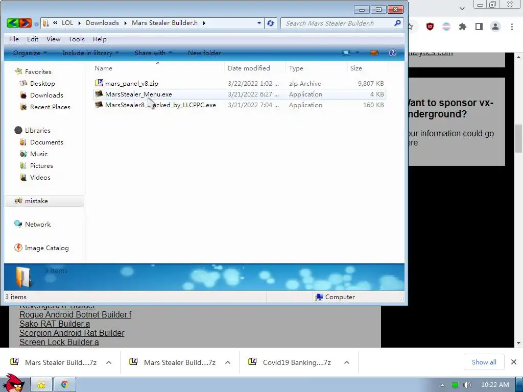Open the Tools menu
The height and width of the screenshot is (392, 523).
[x=77, y=39]
